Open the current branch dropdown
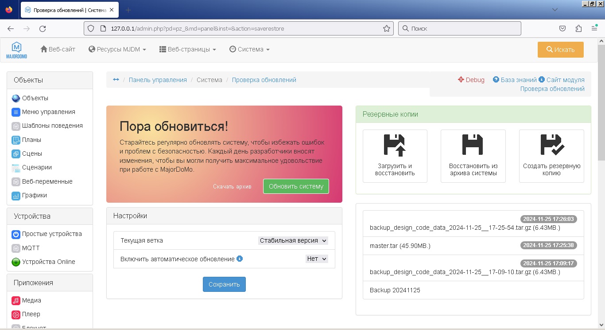 click(293, 240)
